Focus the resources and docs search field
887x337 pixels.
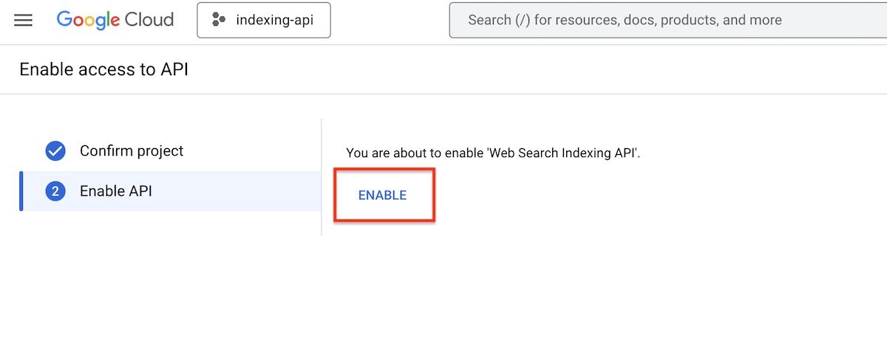click(x=665, y=20)
